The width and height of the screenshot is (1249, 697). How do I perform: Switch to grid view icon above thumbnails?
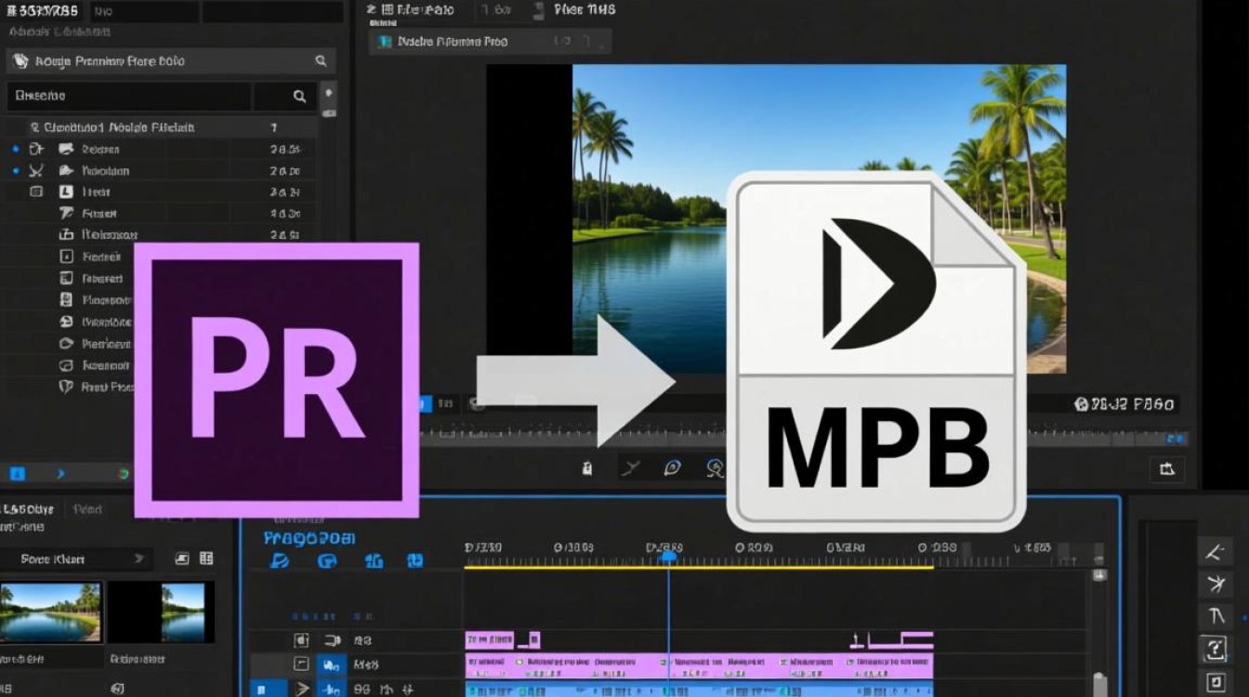point(206,559)
